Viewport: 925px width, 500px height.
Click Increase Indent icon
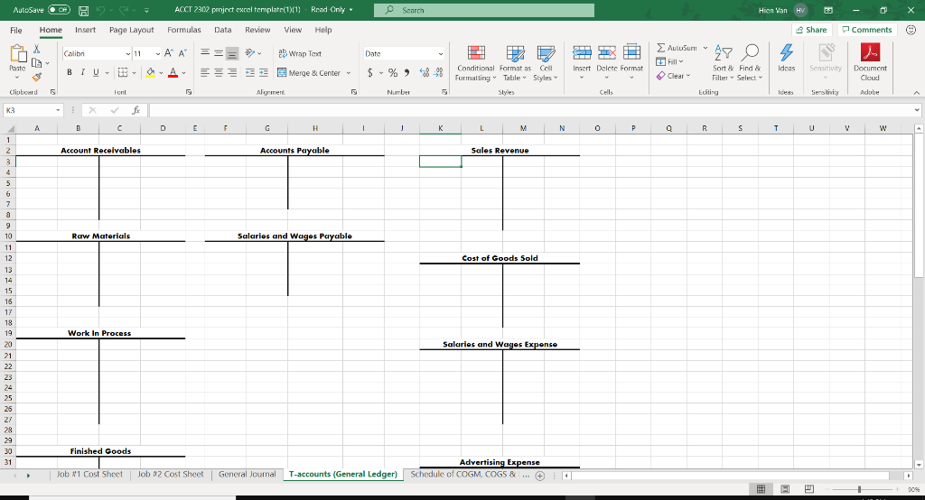coord(264,72)
